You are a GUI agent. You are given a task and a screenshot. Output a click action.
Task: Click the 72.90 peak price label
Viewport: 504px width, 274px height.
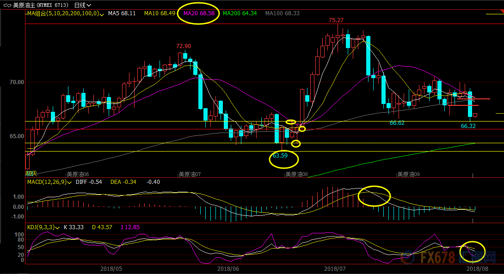(184, 46)
